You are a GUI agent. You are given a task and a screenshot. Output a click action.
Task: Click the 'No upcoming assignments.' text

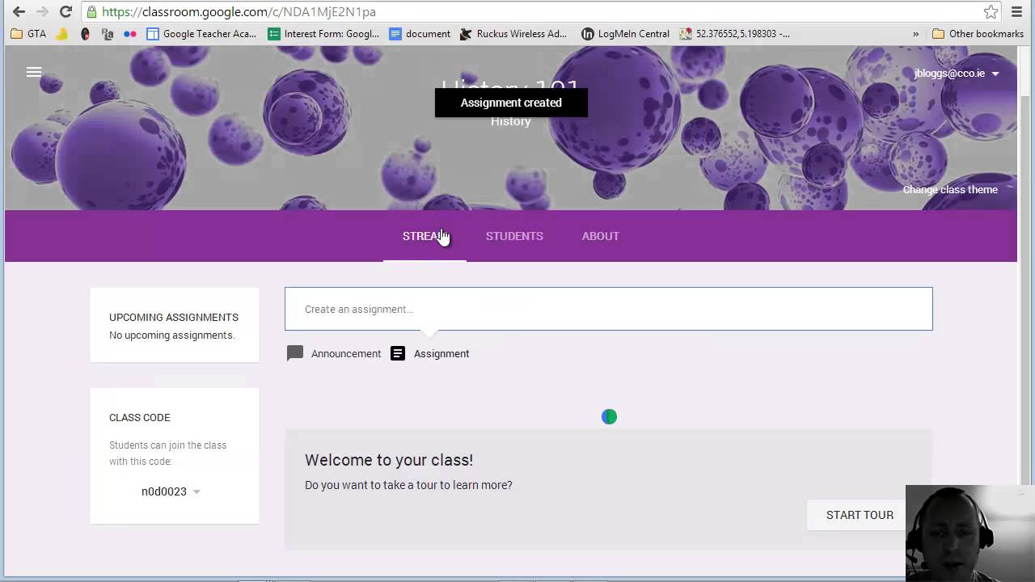pos(171,335)
